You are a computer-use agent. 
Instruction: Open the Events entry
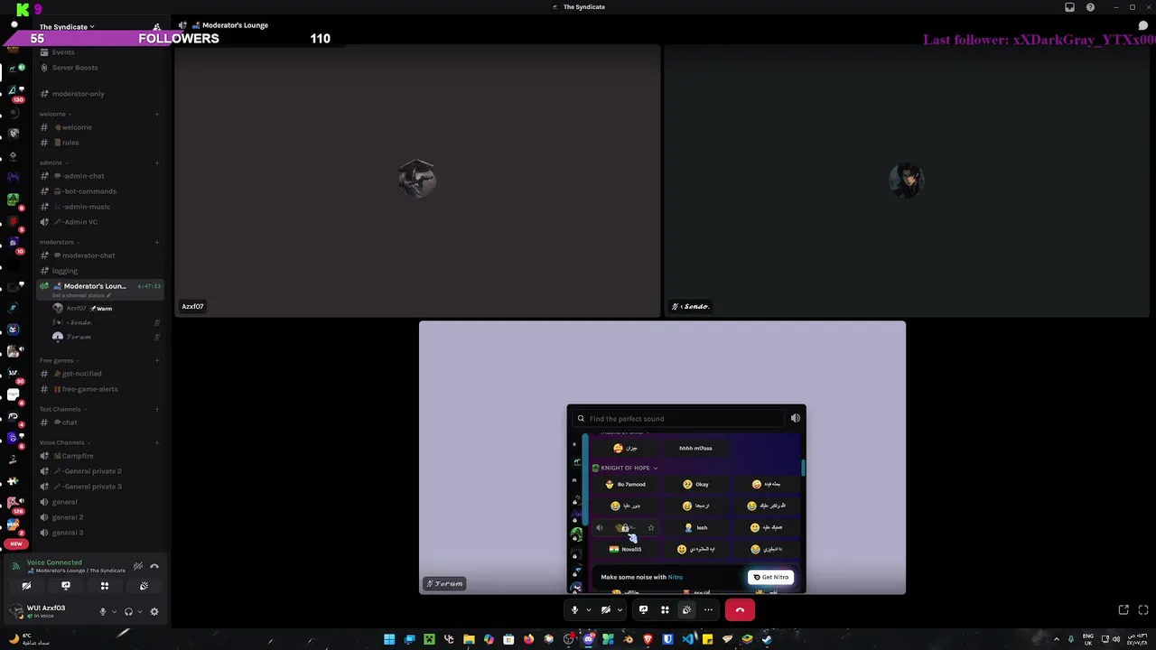pyautogui.click(x=100, y=52)
